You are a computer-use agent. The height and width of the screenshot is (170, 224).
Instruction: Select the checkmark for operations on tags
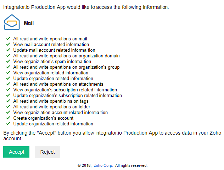(8, 101)
